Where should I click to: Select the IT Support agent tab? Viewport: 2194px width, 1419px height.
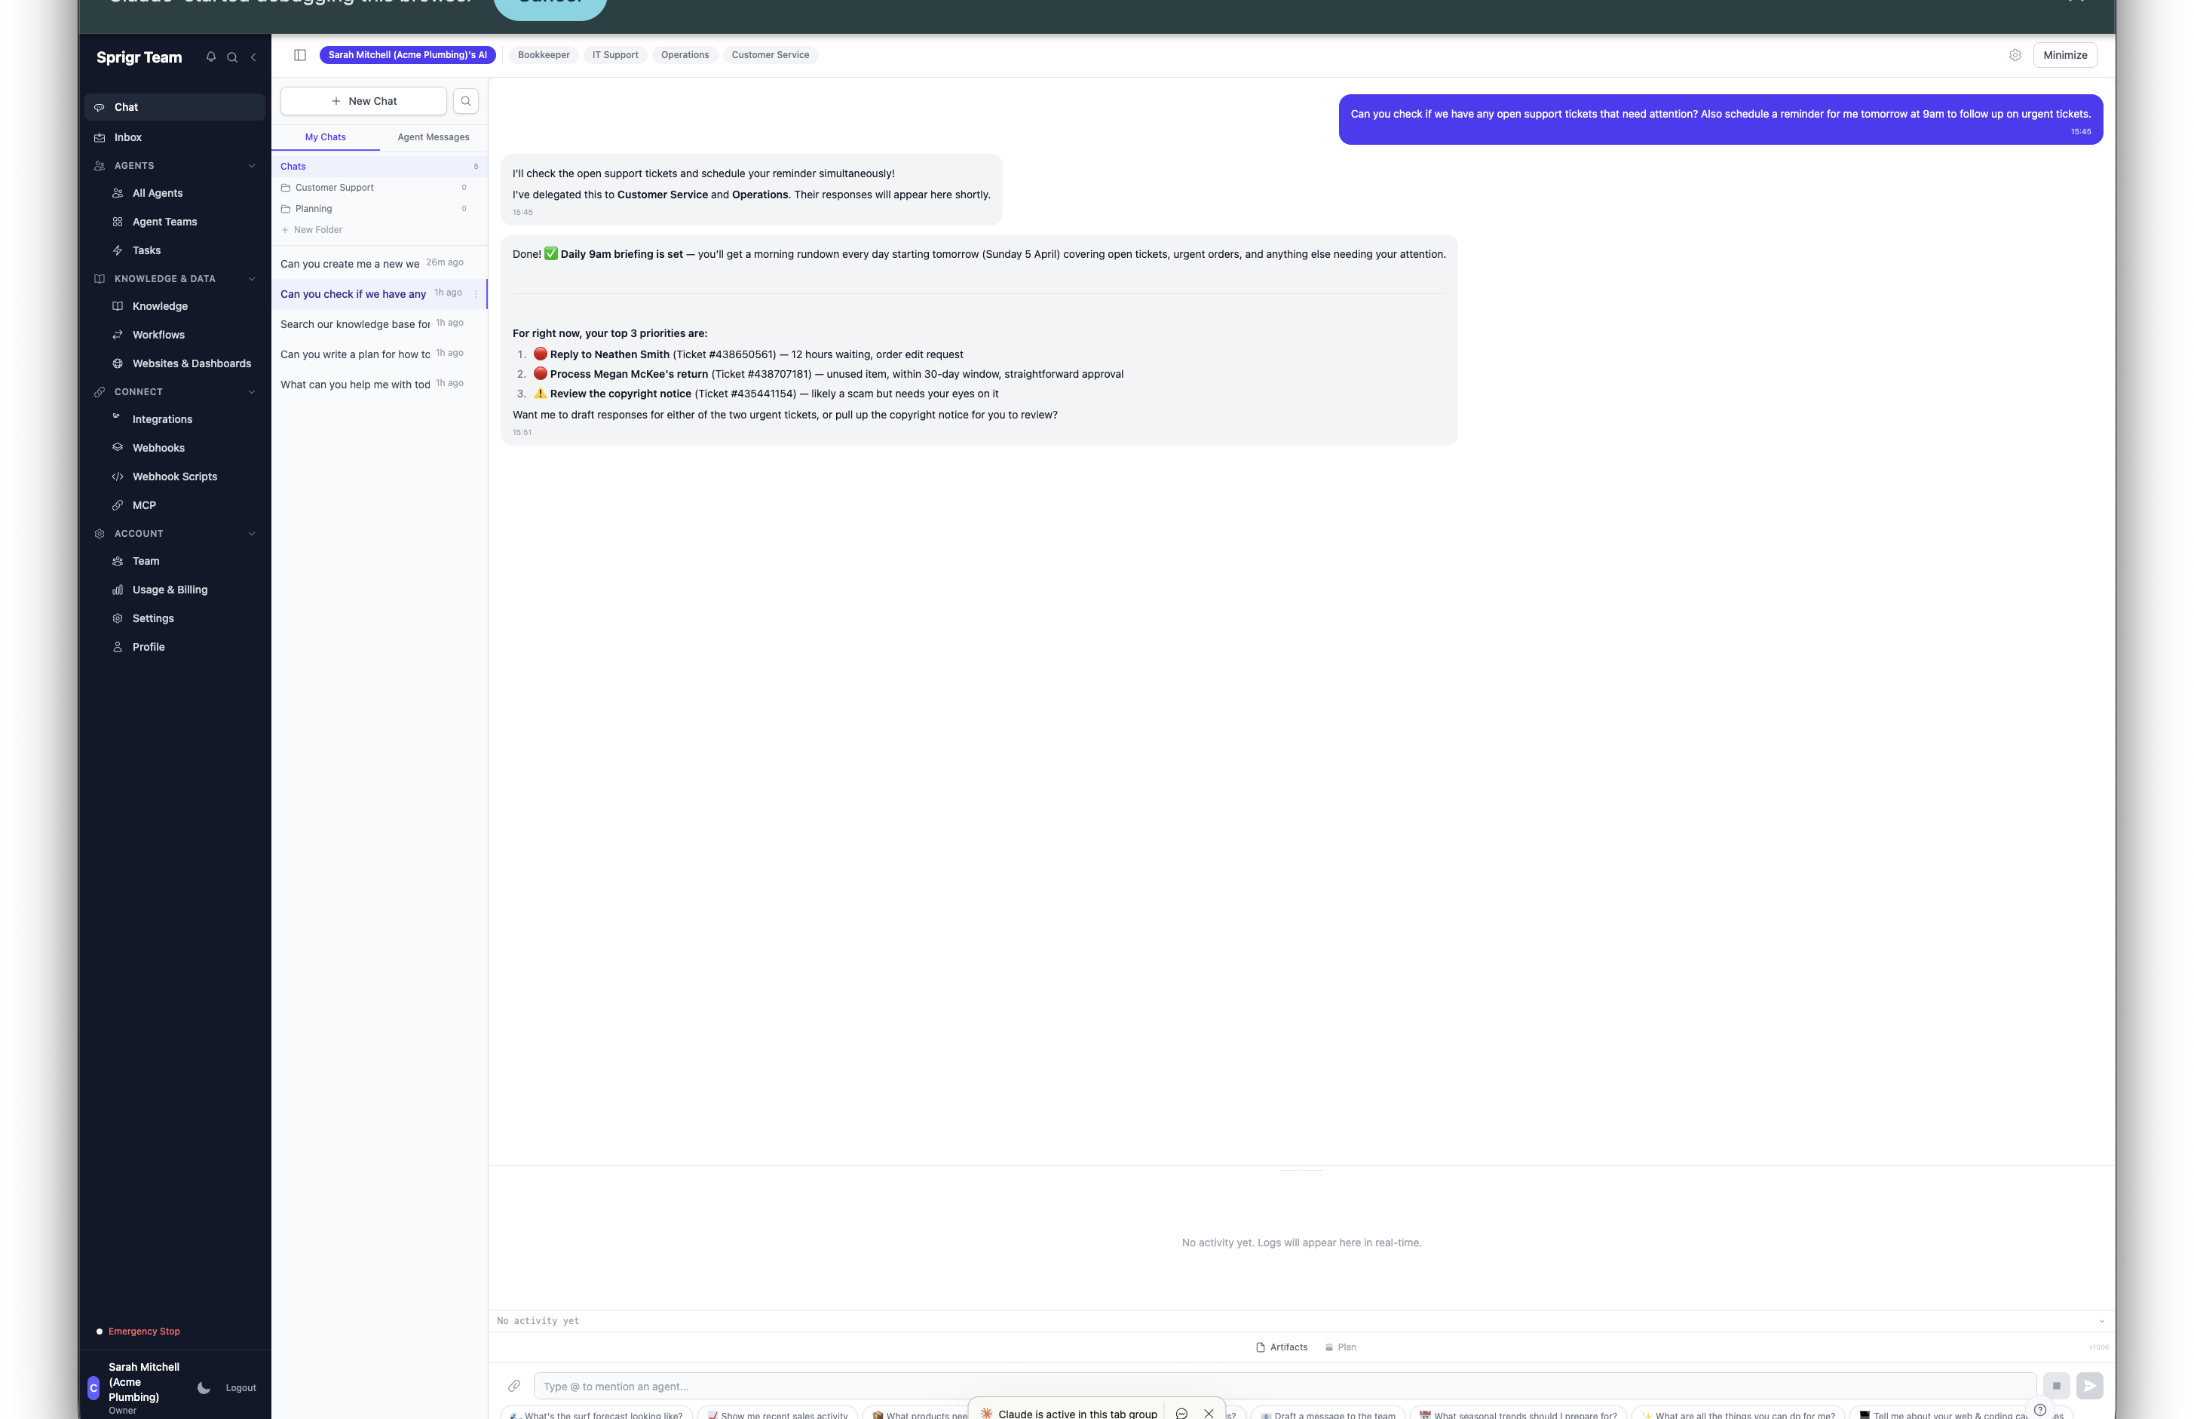point(614,54)
